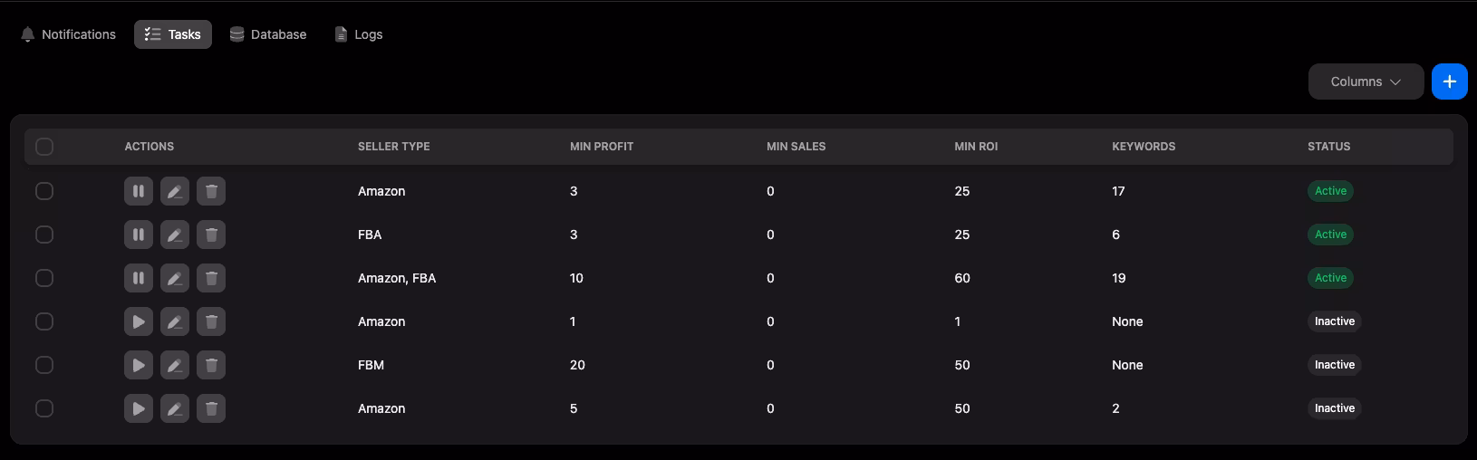Tick the Amazon, FBA row checkbox
The width and height of the screenshot is (1477, 460).
[44, 278]
